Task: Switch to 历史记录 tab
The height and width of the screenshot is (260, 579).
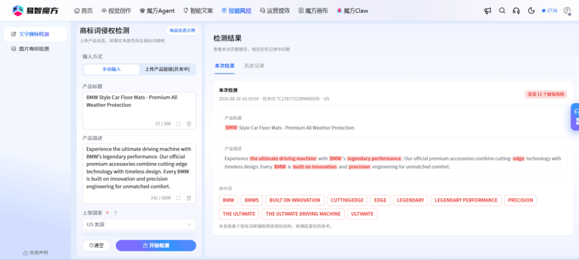Action: (255, 66)
